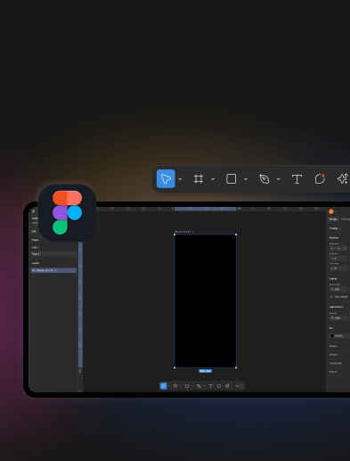Open Move tool options arrow in enlarged toolbar
This screenshot has height=461, width=350.
click(180, 179)
